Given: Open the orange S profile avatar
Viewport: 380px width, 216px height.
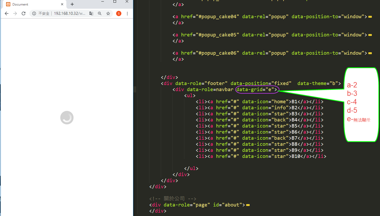Looking at the screenshot, I should [x=119, y=13].
